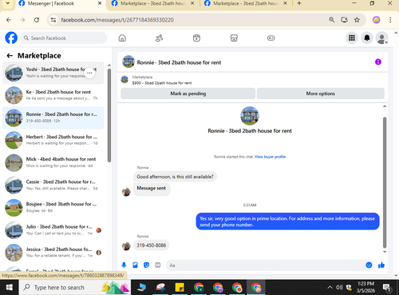Click the house thumbnail above Ronnie's name
Image resolution: width=399 pixels, height=295 pixels.
pyautogui.click(x=250, y=116)
